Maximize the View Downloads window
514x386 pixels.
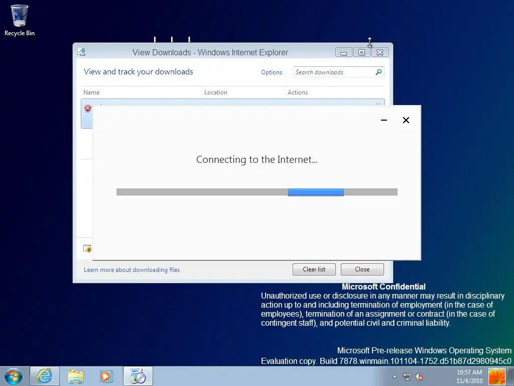[x=361, y=52]
